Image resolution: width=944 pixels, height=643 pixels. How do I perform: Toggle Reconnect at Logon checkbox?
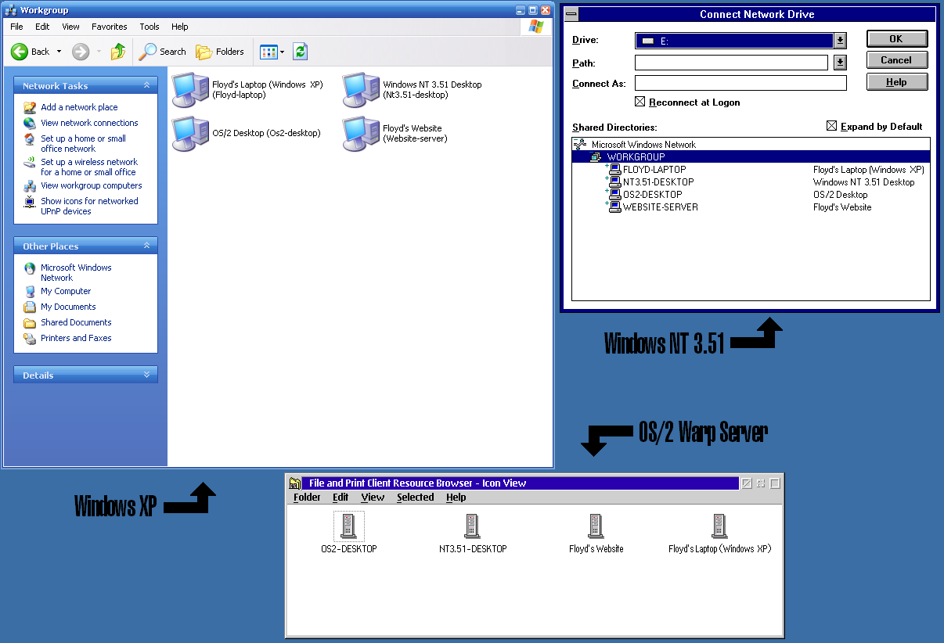click(640, 102)
